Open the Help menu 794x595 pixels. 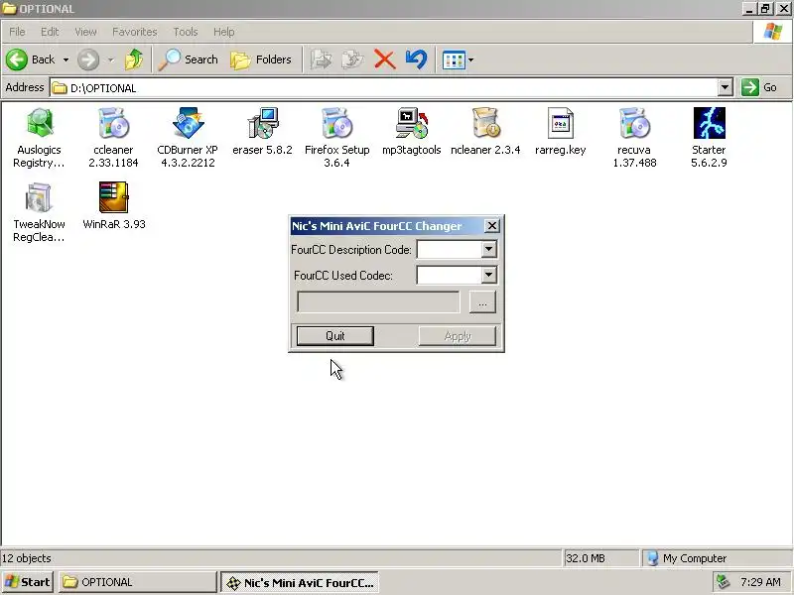(x=224, y=32)
